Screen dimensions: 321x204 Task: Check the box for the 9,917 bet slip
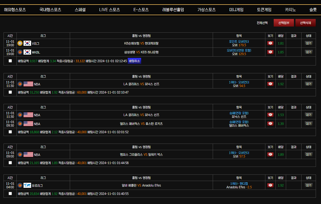10,61
